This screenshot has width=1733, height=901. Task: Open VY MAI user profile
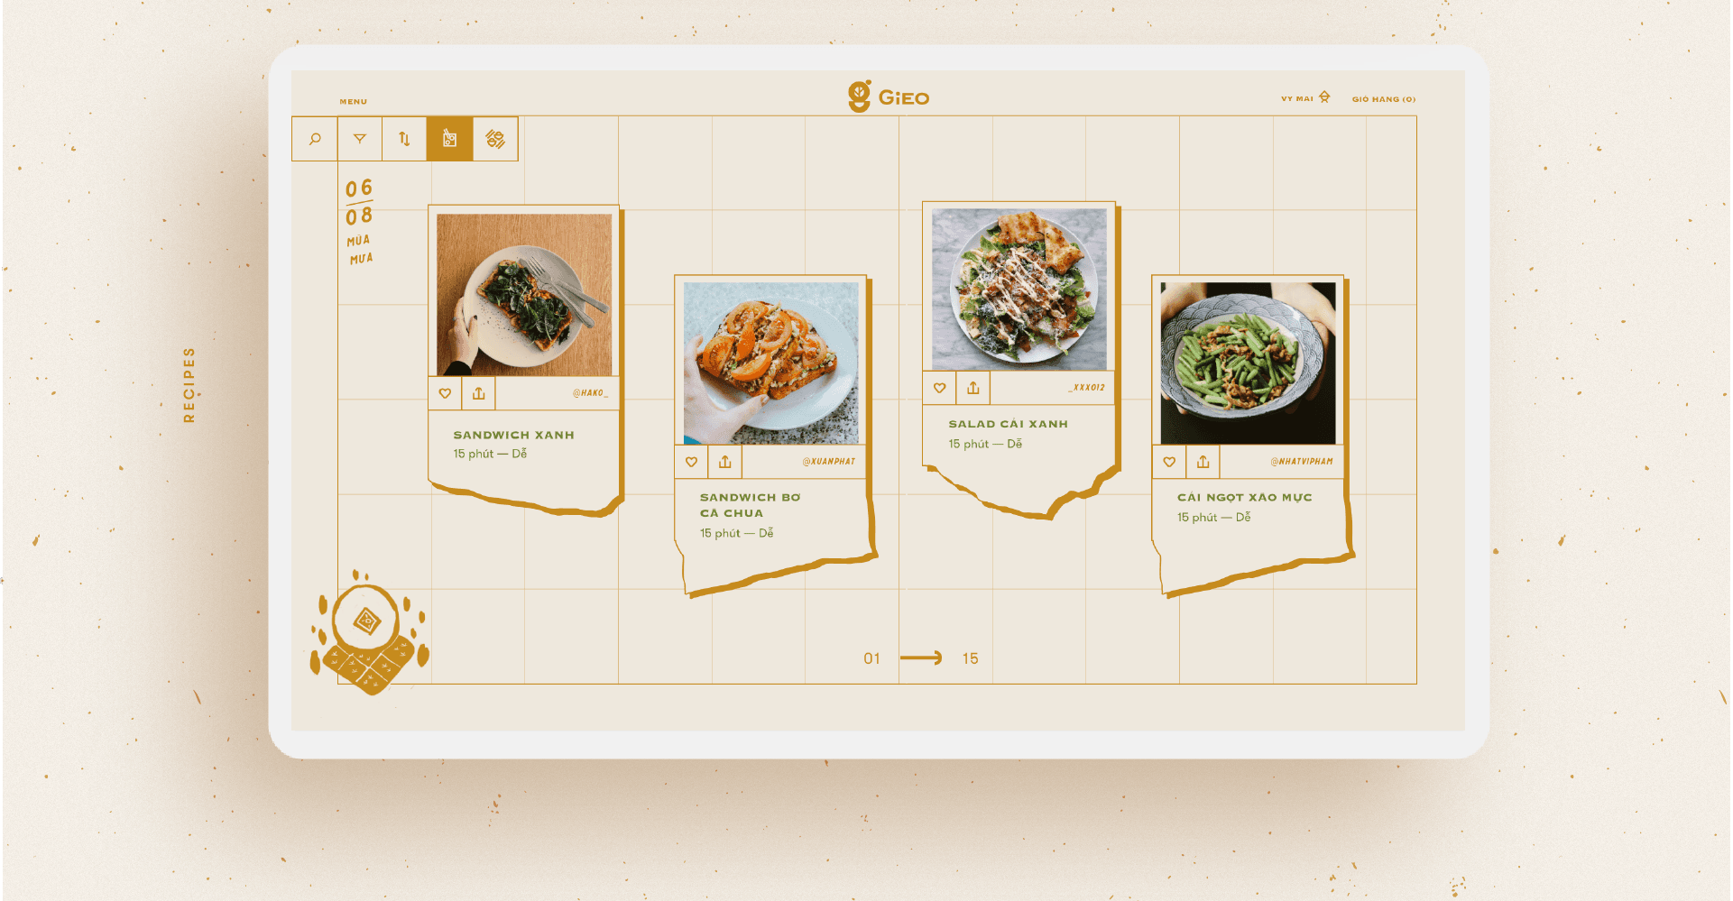point(1305,97)
